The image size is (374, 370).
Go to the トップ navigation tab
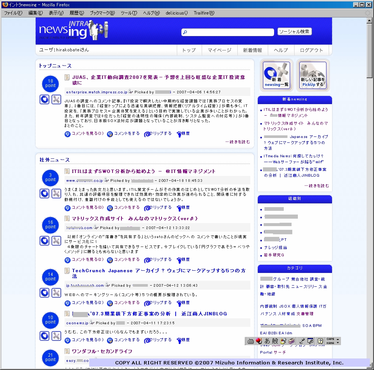[189, 50]
